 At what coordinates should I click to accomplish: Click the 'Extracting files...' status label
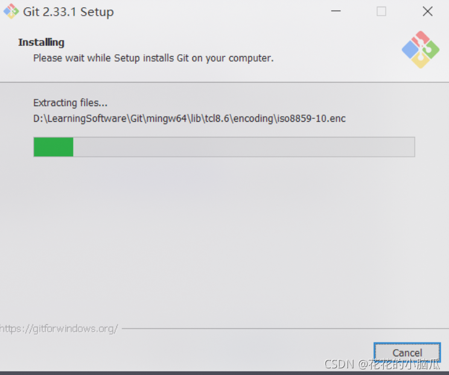(71, 102)
